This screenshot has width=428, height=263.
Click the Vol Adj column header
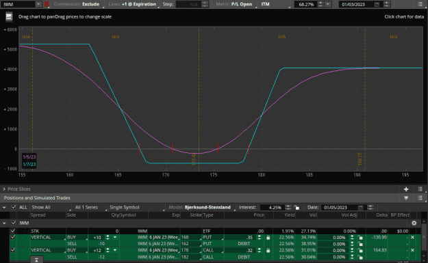[349, 215]
